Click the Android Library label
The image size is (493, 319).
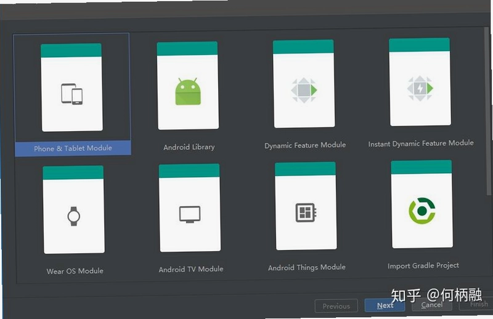pyautogui.click(x=189, y=147)
